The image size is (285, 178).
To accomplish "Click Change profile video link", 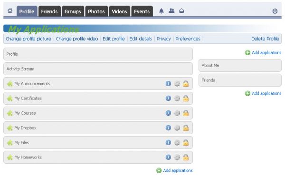I will pos(77,39).
